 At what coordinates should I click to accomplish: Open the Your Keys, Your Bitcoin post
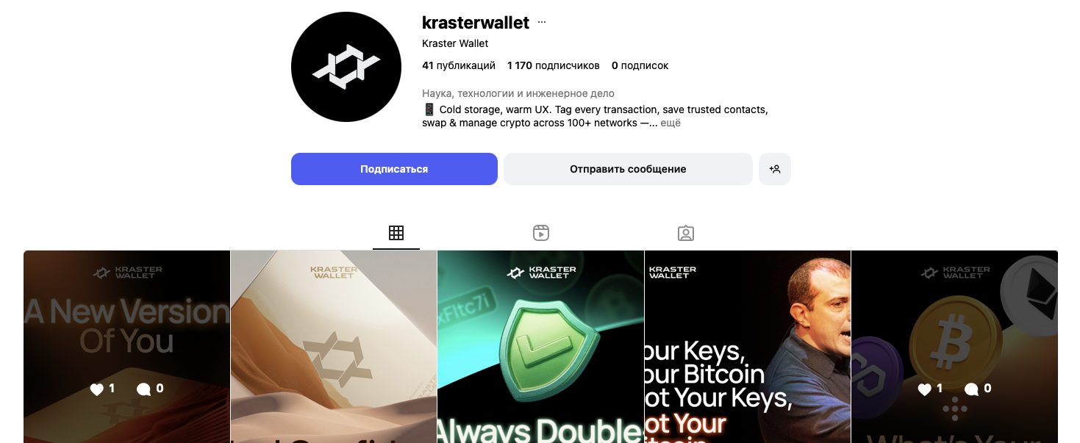tap(748, 347)
